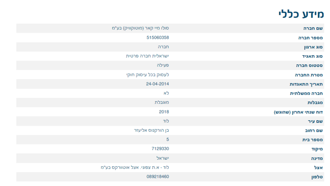The image size is (330, 186).
Task: Select the company name סולו מיי קאר value
Action: click(x=140, y=28)
